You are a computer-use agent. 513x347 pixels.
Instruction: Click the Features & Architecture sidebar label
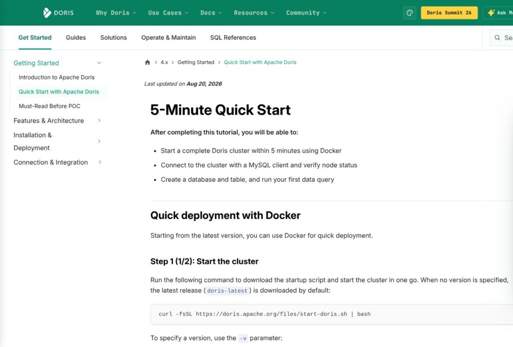(x=49, y=121)
